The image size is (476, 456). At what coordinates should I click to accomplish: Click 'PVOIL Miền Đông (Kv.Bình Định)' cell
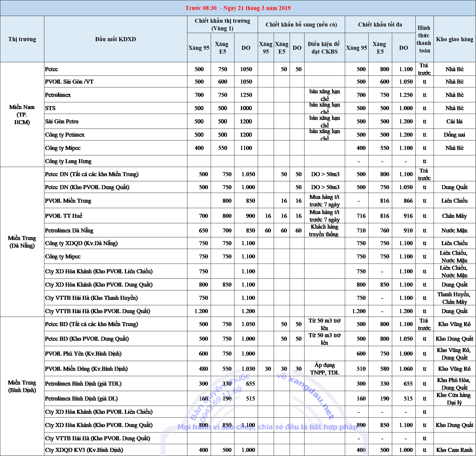115,369
